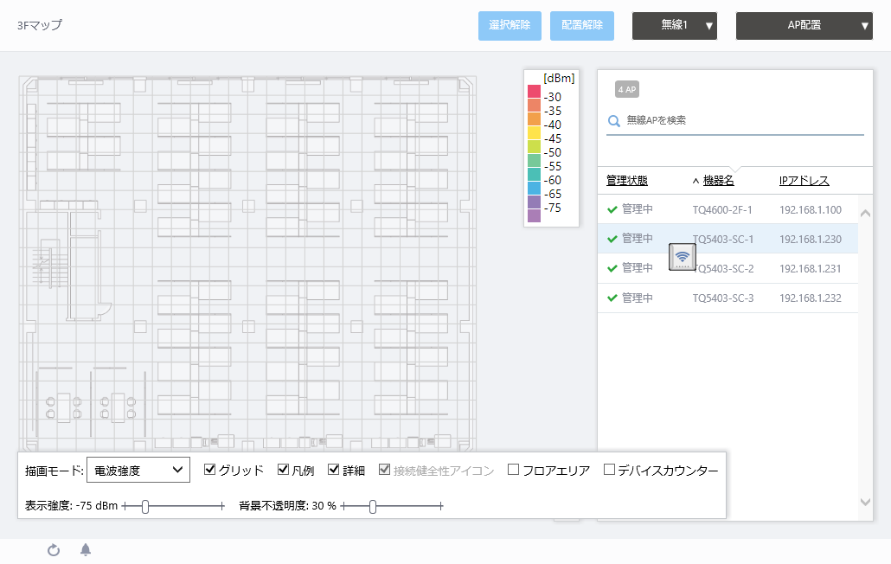Click the green check for TQ5403-SC-1

pos(612,239)
